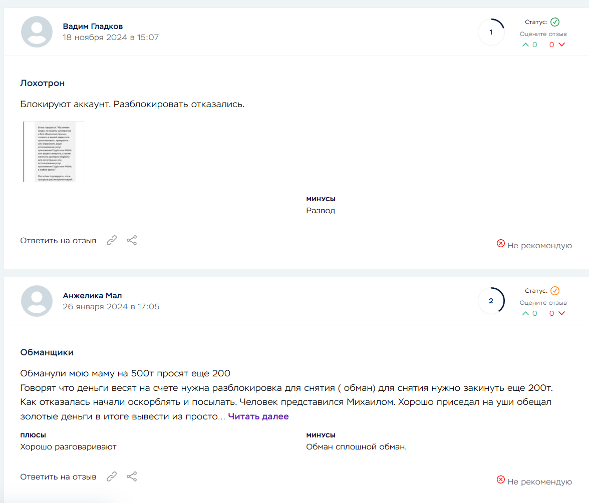Share icon under Вадим Гладков's review
Screen dimensions: 589x503
click(x=131, y=240)
